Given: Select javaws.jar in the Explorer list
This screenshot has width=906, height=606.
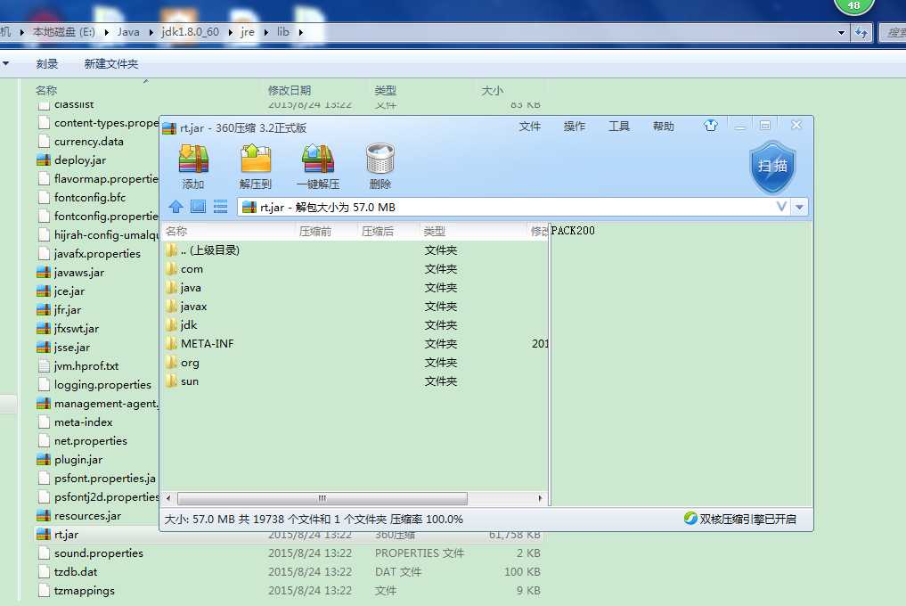Looking at the screenshot, I should point(79,273).
